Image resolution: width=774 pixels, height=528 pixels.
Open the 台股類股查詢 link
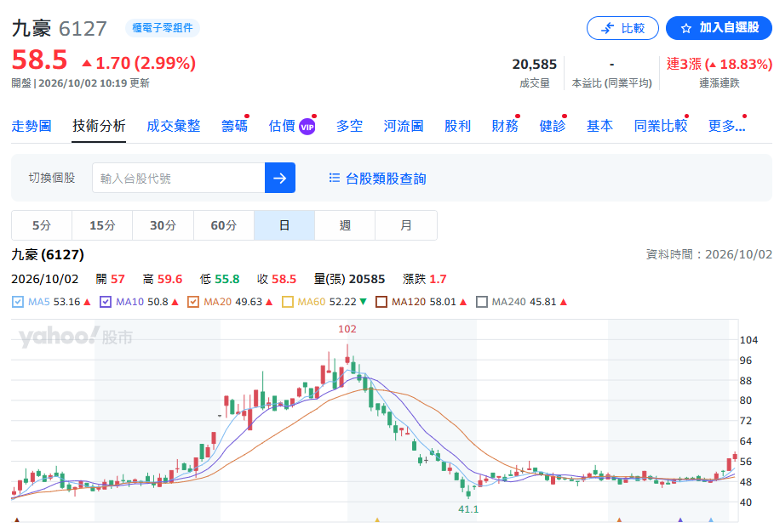coord(377,179)
